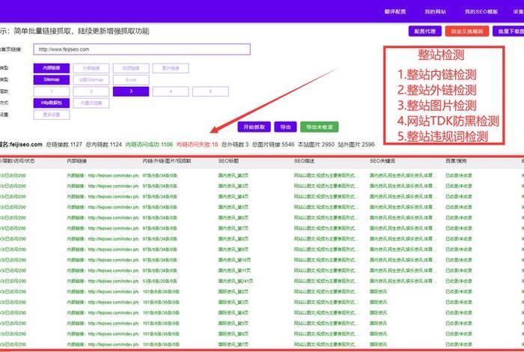Open 我的SEO模版 in the top navigation

[x=481, y=12]
